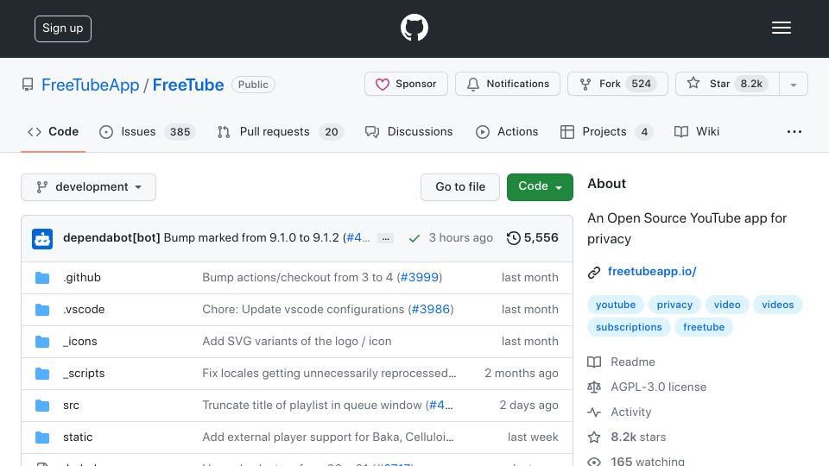Expand the green Code clone dropdown

point(540,187)
